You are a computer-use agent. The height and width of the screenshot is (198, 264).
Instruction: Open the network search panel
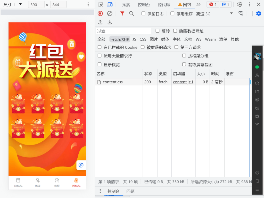[131, 13]
